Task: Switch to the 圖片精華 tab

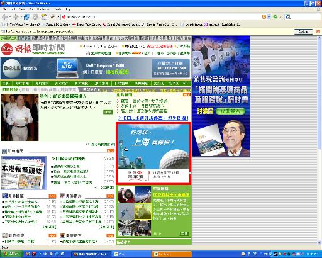Action: coord(48,90)
